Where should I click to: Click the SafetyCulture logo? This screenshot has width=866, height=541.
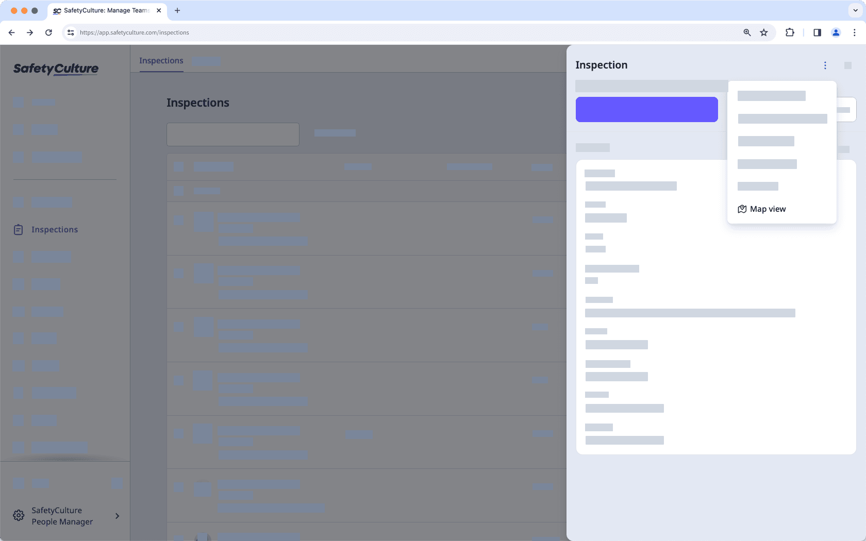click(56, 69)
